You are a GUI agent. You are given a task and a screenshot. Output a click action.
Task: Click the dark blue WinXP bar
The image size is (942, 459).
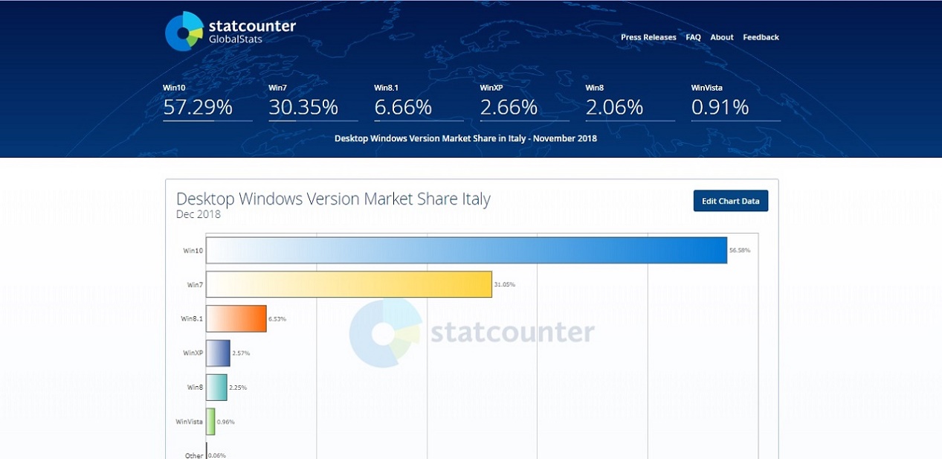[x=218, y=353]
